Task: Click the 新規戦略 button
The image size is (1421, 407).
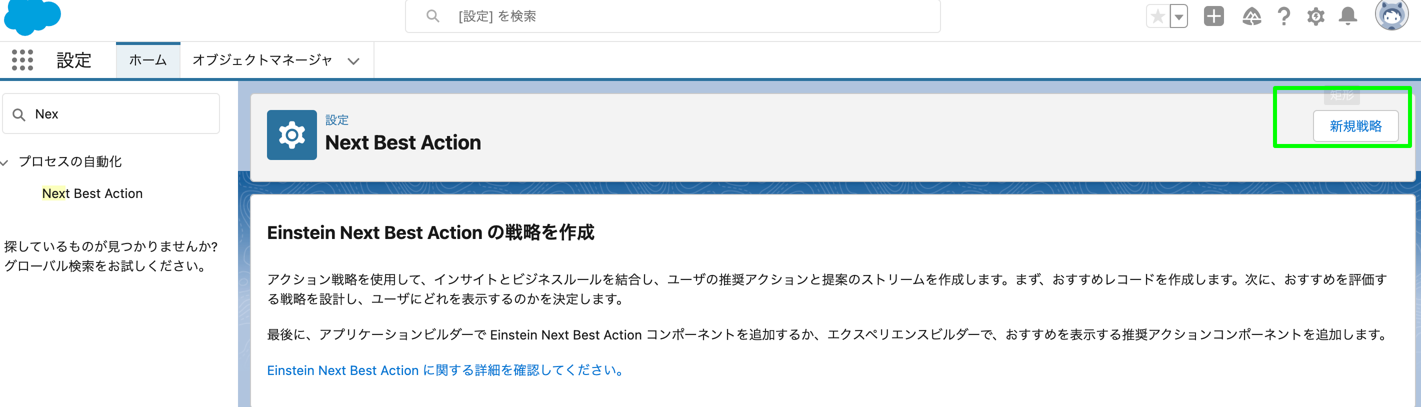Action: pos(1356,125)
